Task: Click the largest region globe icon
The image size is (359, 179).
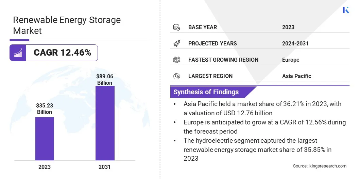Action: 176,76
